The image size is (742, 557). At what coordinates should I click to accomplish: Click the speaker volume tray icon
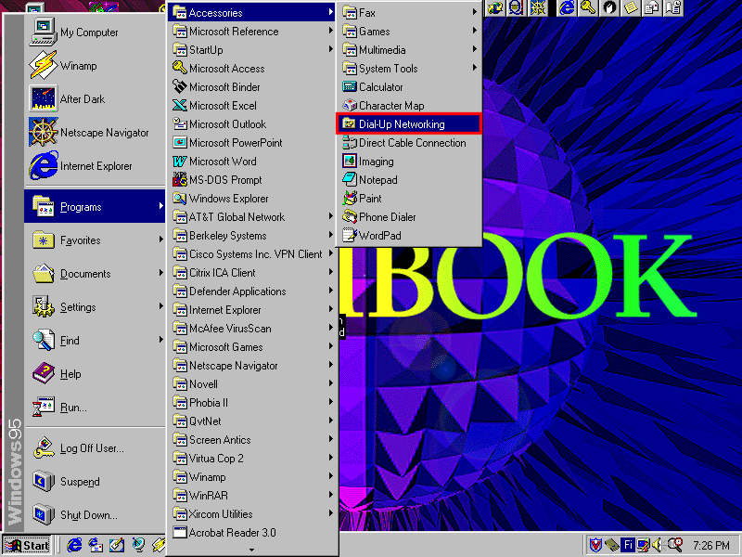[657, 545]
